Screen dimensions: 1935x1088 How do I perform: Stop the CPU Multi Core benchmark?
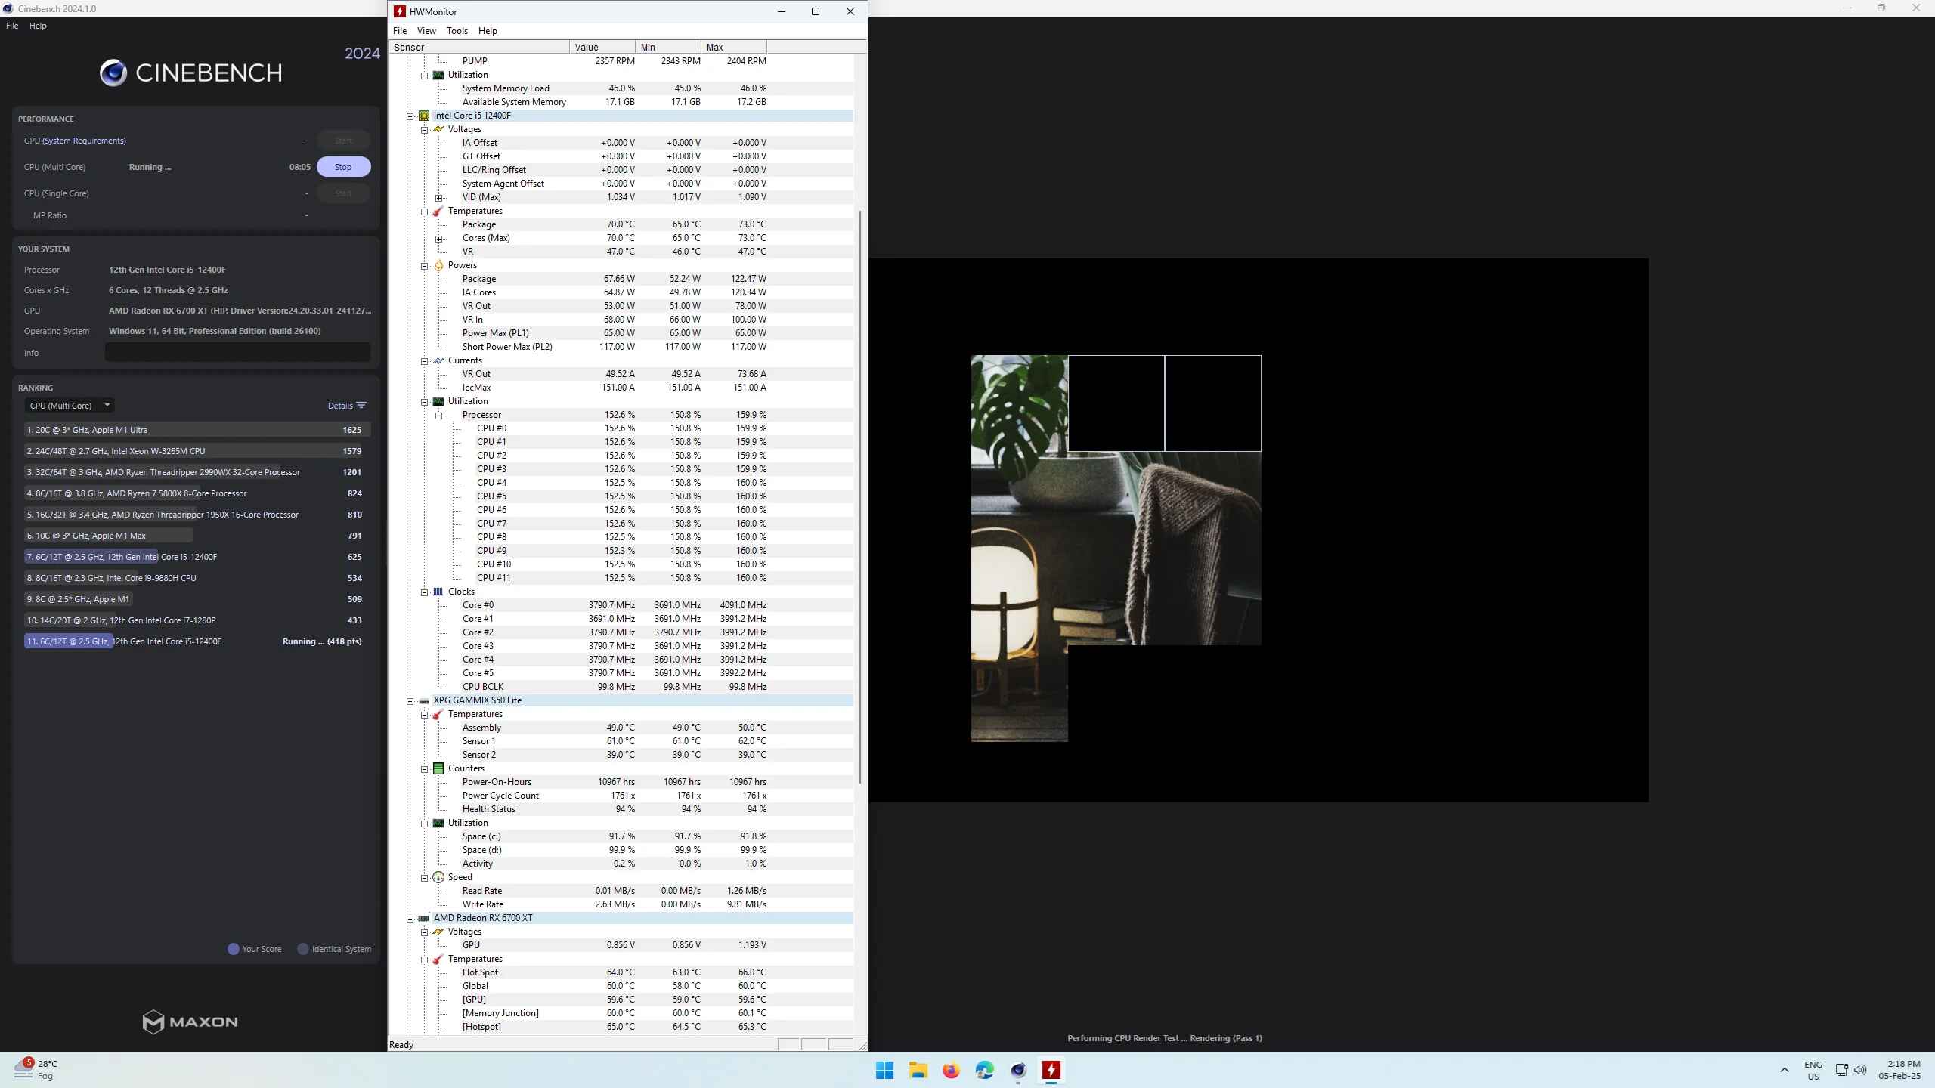pyautogui.click(x=343, y=167)
